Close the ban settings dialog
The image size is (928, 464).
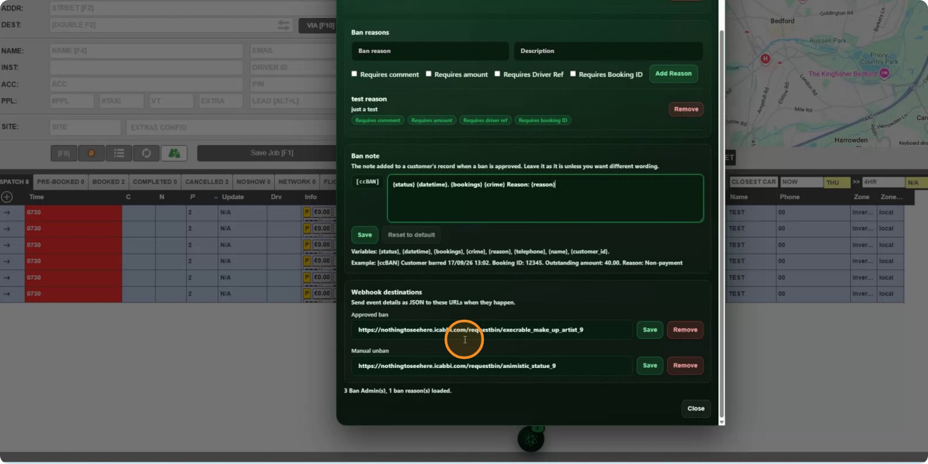point(696,409)
